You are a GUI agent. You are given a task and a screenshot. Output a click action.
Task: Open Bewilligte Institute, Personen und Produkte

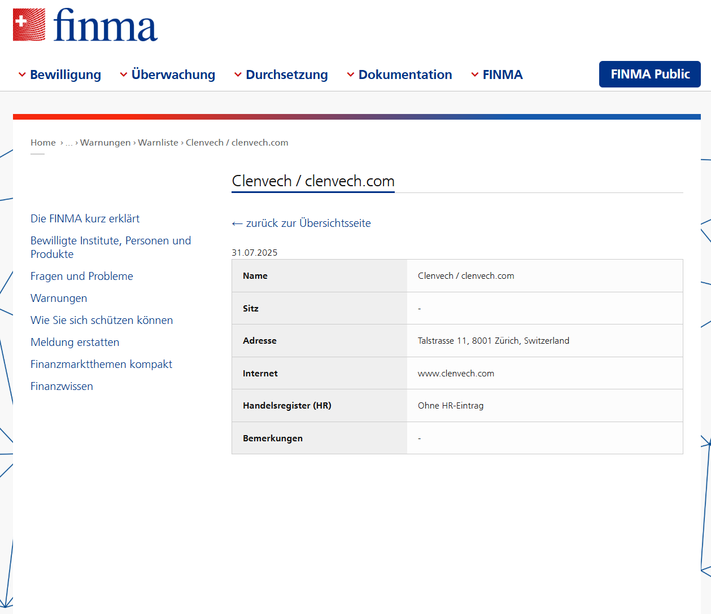pyautogui.click(x=111, y=247)
